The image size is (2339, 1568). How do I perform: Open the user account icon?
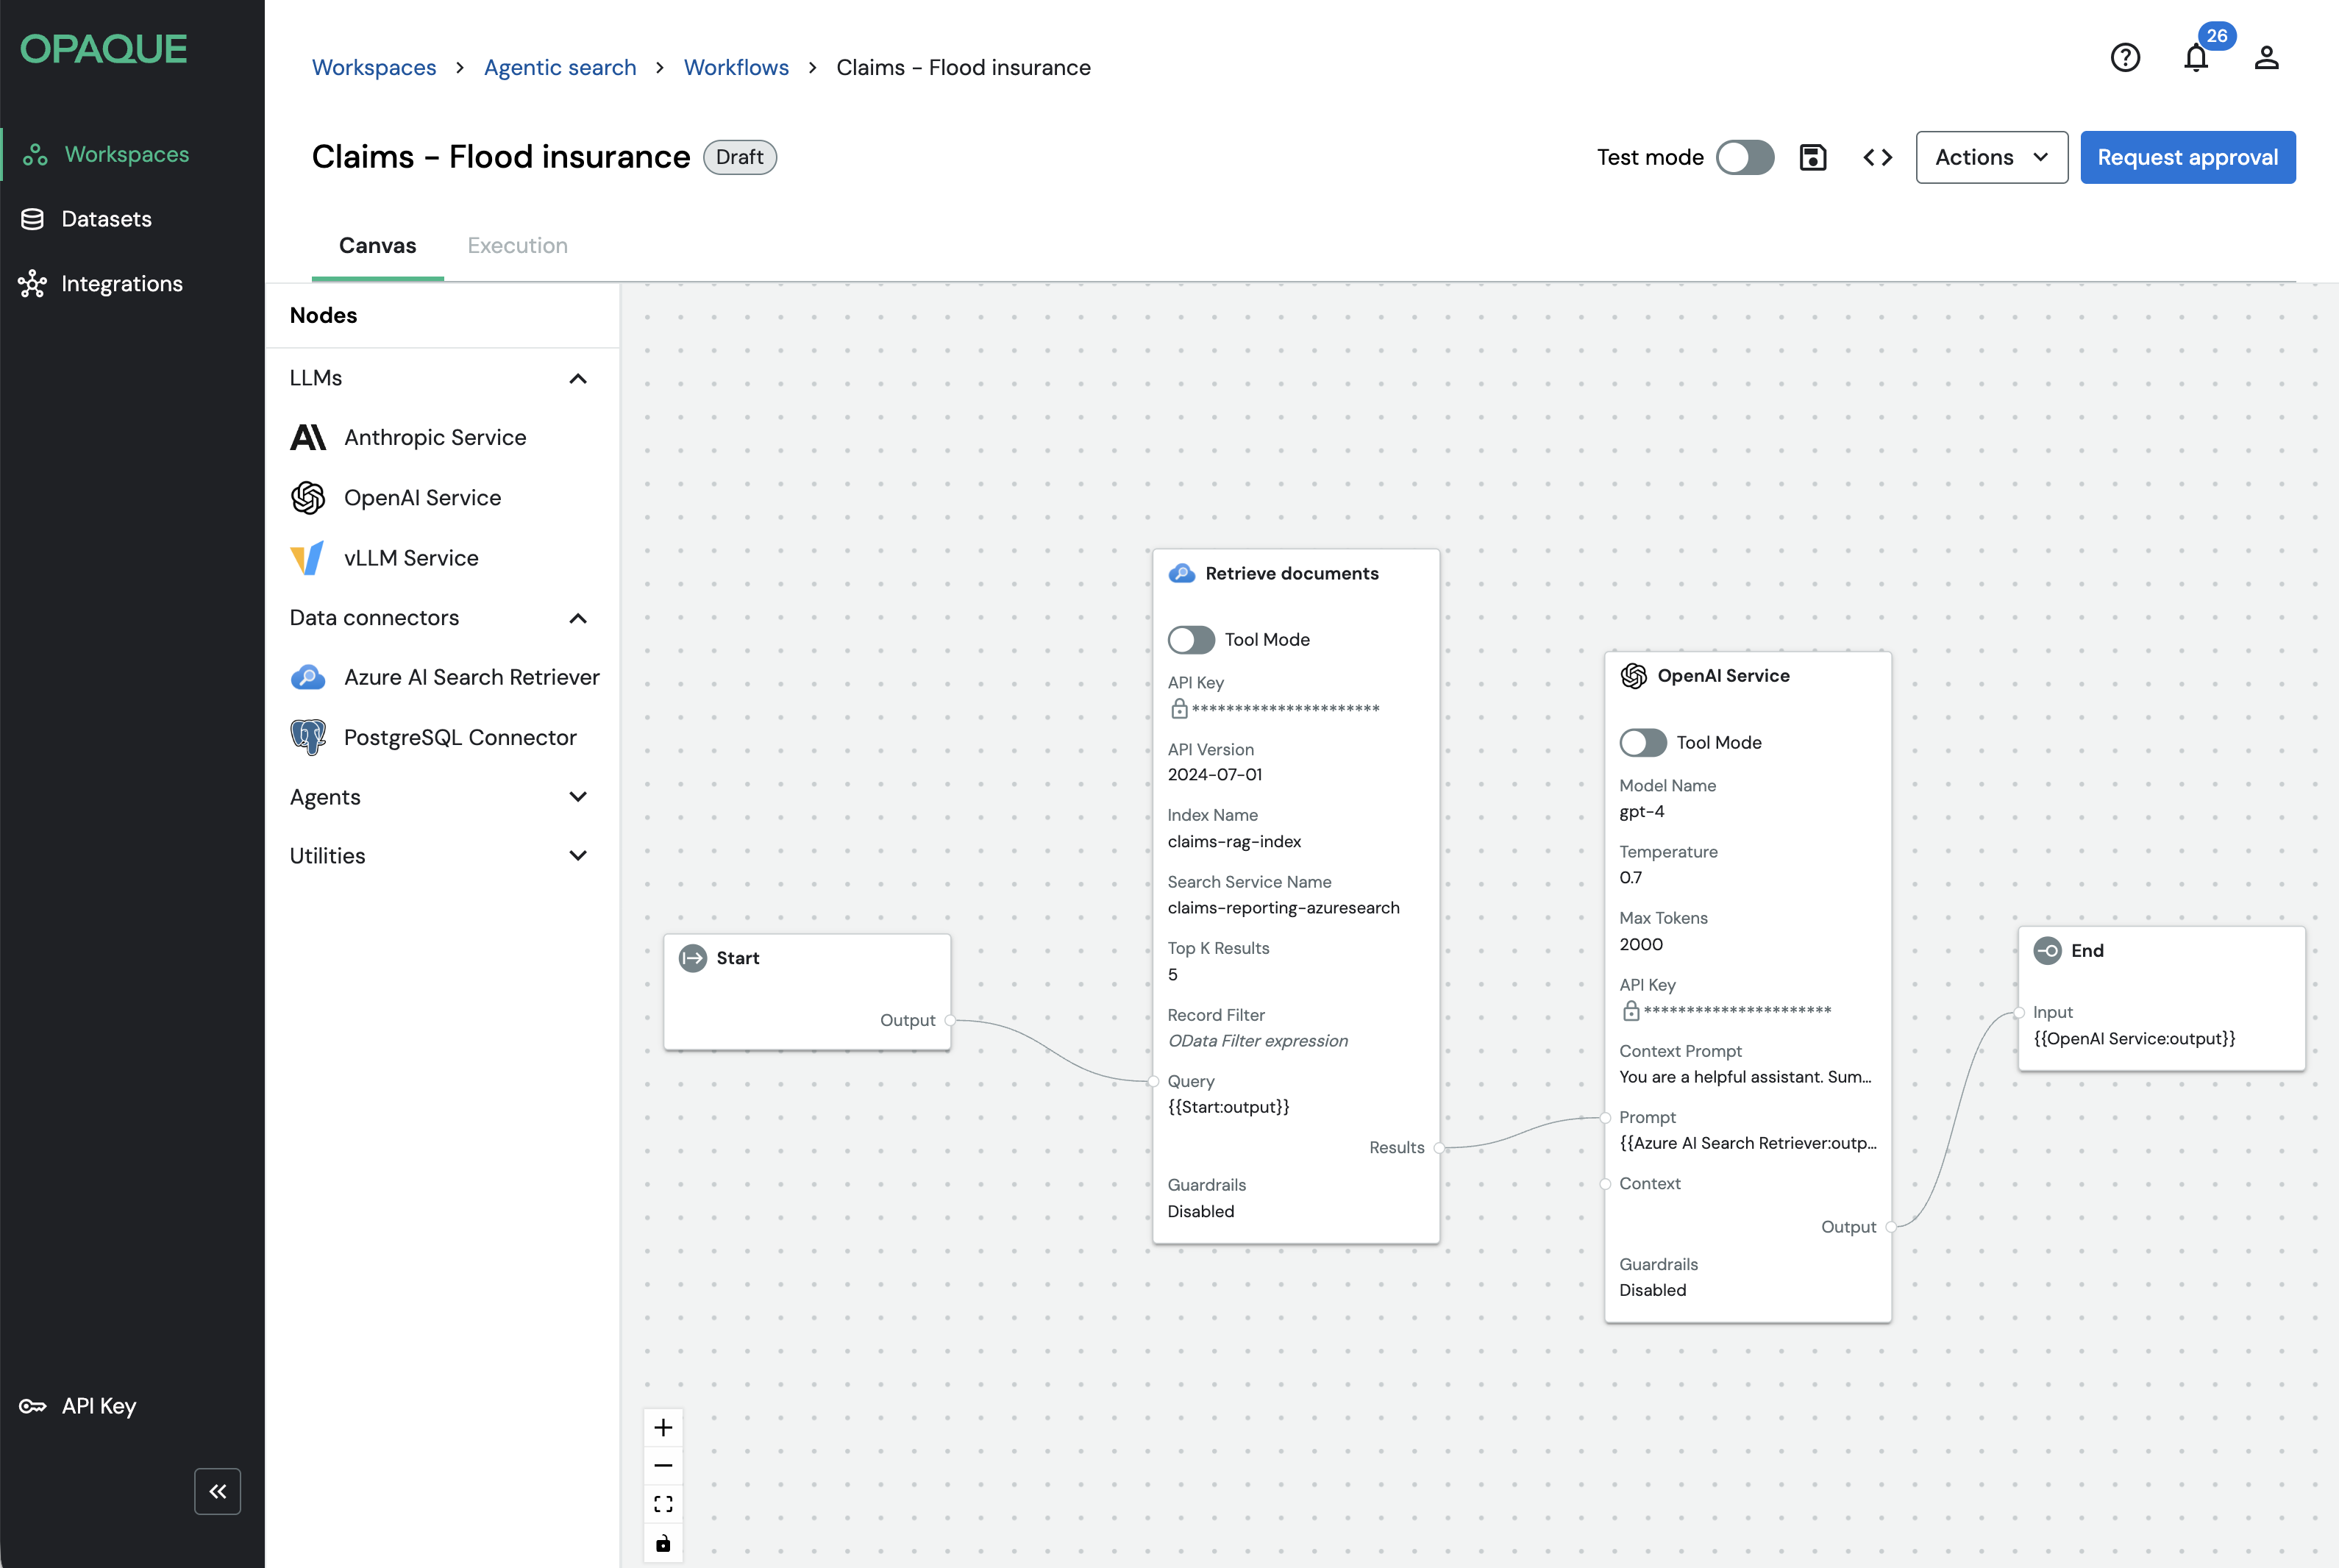point(2266,58)
